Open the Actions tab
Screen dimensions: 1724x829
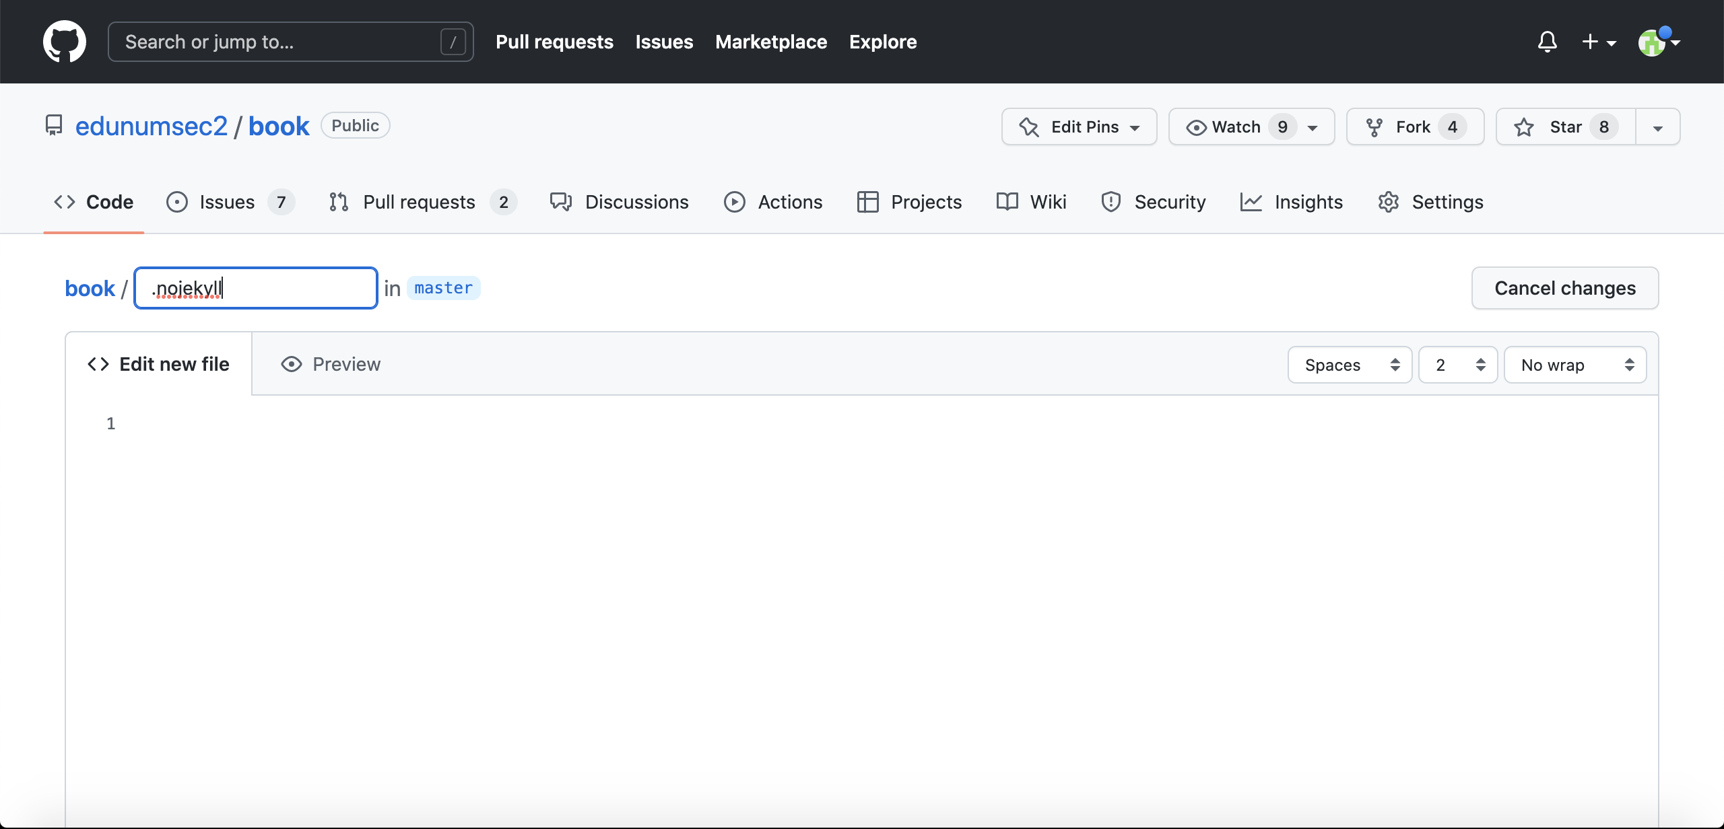pos(773,202)
